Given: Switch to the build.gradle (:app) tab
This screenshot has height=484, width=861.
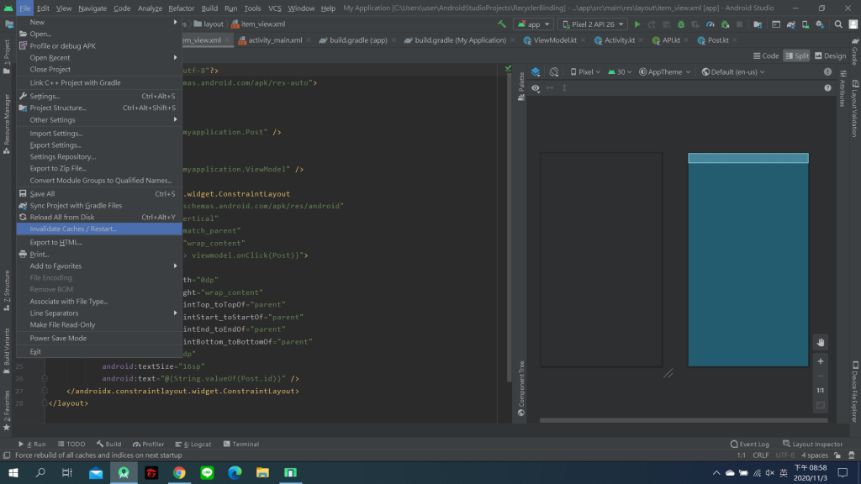Looking at the screenshot, I should coord(358,40).
